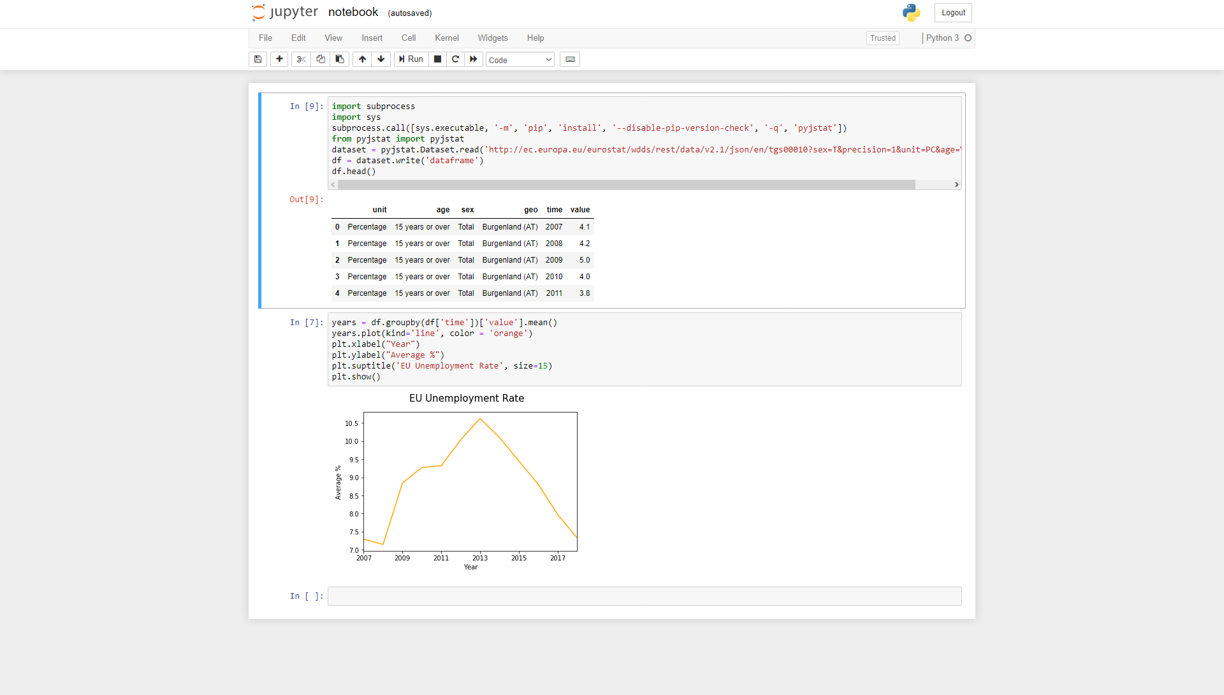Click the Logout button
This screenshot has width=1224, height=695.
[x=953, y=13]
